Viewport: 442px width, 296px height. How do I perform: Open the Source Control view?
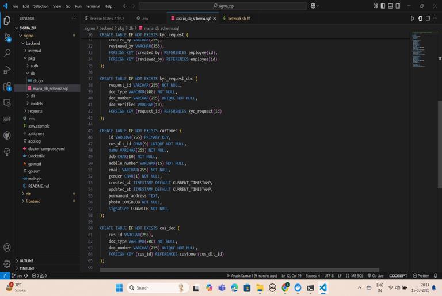point(7,37)
